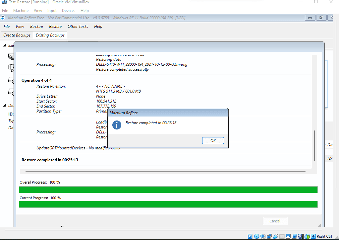The width and height of the screenshot is (339, 240).
Task: Click the bold 'Restore completed in 00:25:13' log line
Action: [x=50, y=160]
